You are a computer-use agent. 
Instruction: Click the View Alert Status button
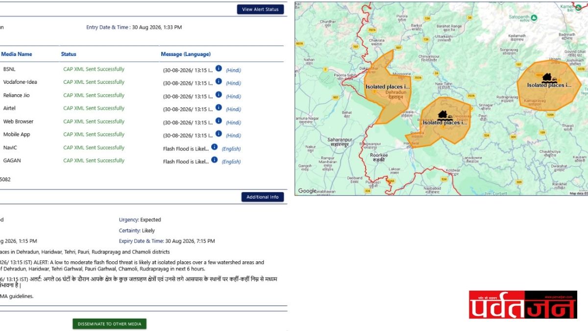pyautogui.click(x=260, y=9)
